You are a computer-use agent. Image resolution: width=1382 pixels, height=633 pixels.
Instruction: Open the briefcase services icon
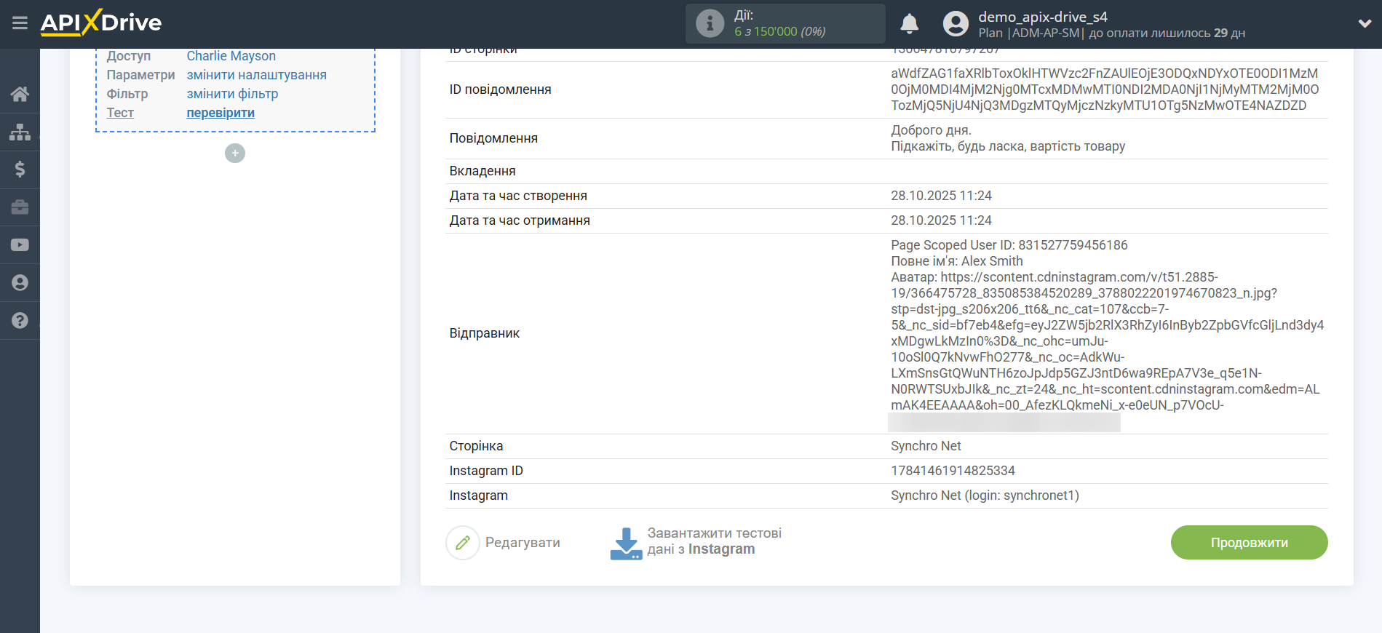pyautogui.click(x=20, y=207)
